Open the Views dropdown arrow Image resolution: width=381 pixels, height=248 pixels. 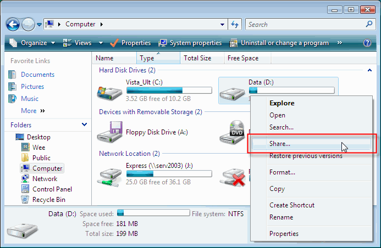click(101, 43)
